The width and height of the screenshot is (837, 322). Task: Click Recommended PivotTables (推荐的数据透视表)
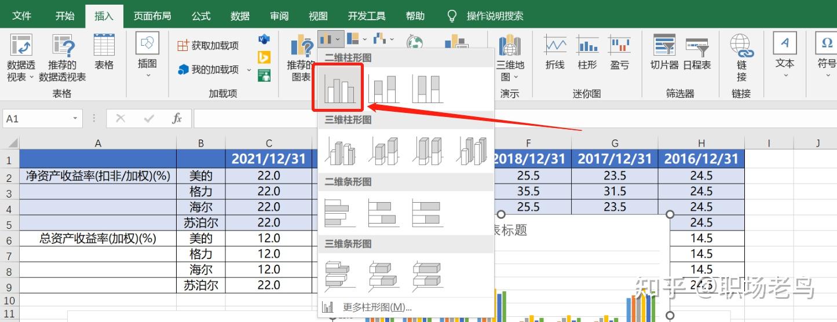tap(63, 58)
